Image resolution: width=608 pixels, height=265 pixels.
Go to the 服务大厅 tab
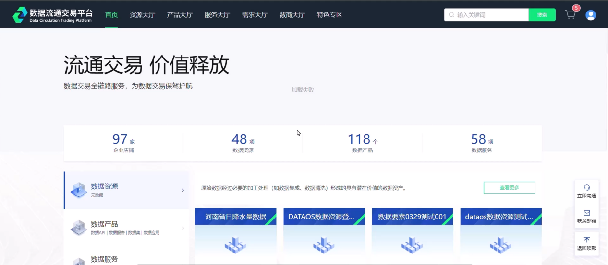[217, 15]
